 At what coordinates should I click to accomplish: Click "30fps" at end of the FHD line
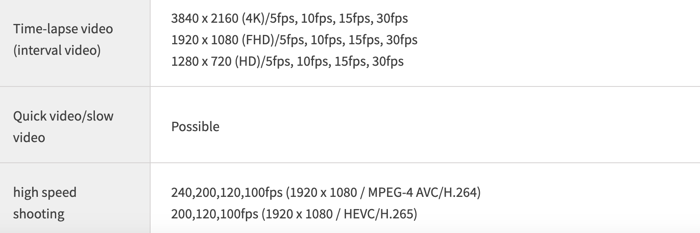coord(402,40)
